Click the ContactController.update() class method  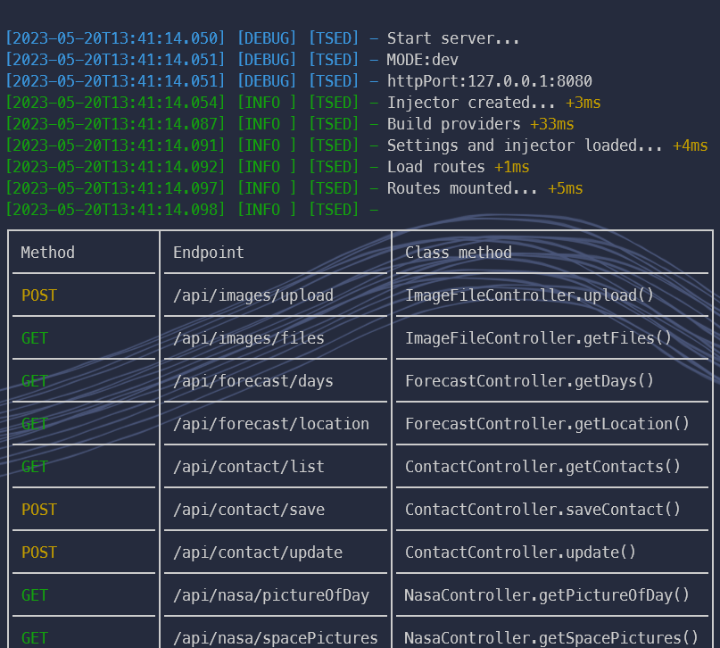click(520, 552)
